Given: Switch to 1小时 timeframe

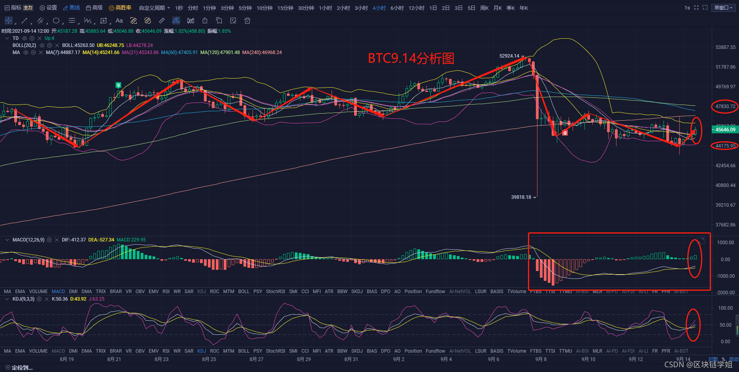Looking at the screenshot, I should pyautogui.click(x=325, y=8).
